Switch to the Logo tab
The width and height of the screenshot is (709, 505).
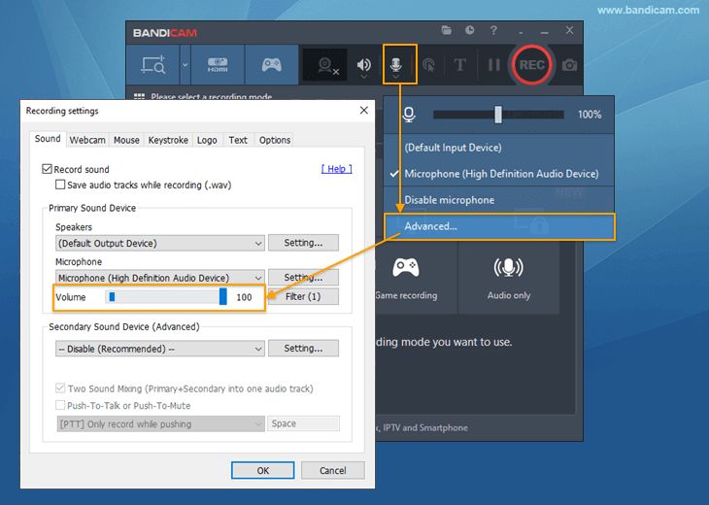[x=207, y=140]
